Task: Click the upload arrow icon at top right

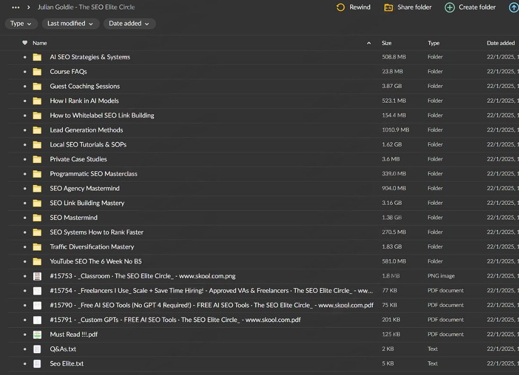Action: pyautogui.click(x=513, y=7)
